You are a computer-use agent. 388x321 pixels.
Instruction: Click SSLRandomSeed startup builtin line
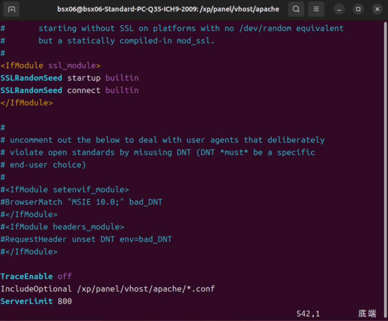(70, 78)
